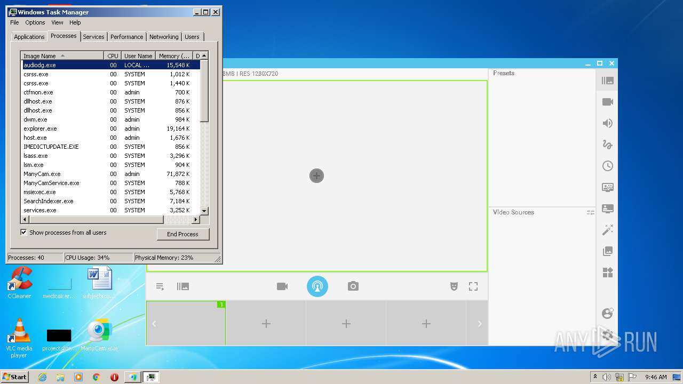This screenshot has height=384, width=683.
Task: Open the Settings gear in ManyCam sidebar
Action: point(607,335)
